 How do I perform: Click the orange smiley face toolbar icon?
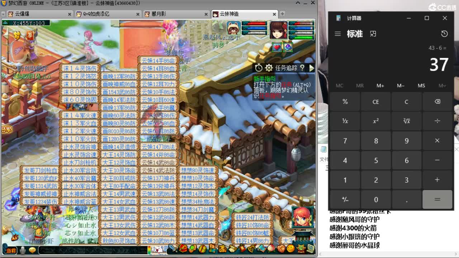pos(291,248)
